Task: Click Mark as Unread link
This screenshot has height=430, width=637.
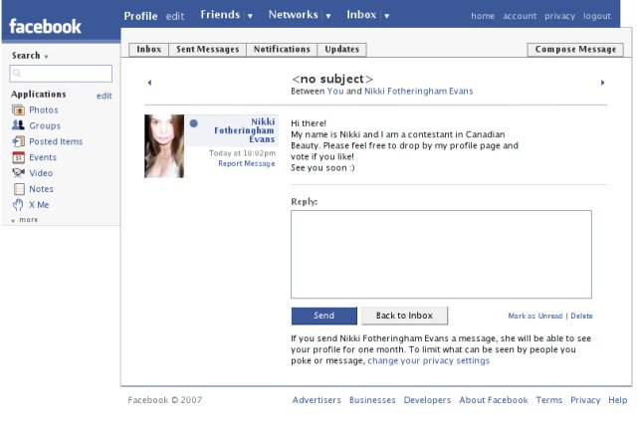Action: pos(535,316)
